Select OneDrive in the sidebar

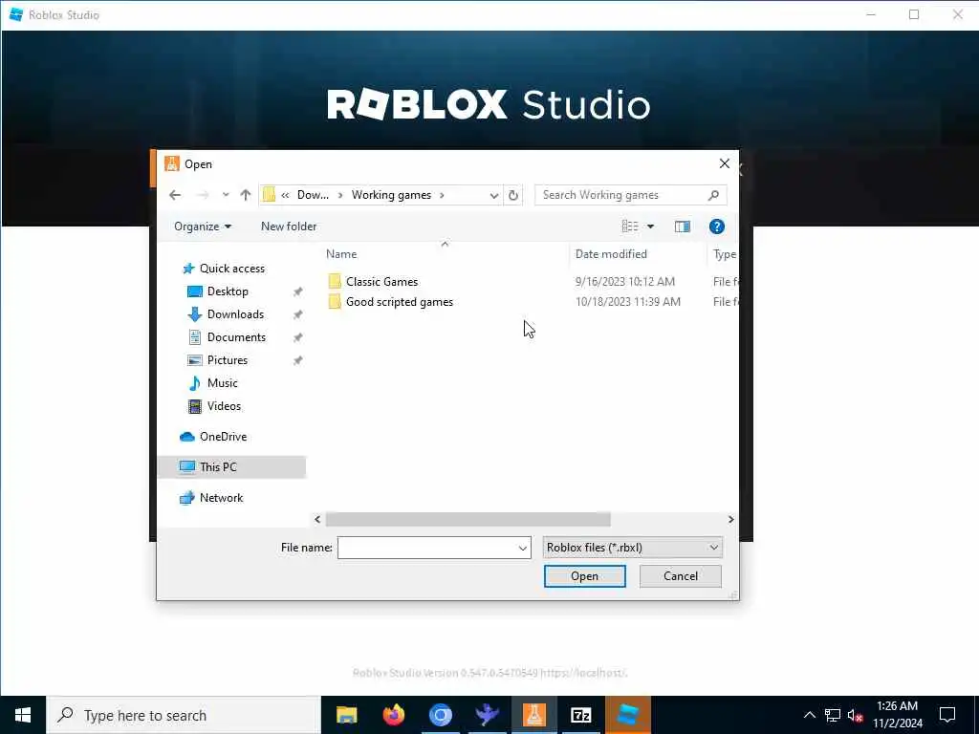pos(223,437)
